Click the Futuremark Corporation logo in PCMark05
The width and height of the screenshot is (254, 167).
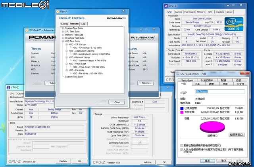tap(142, 38)
